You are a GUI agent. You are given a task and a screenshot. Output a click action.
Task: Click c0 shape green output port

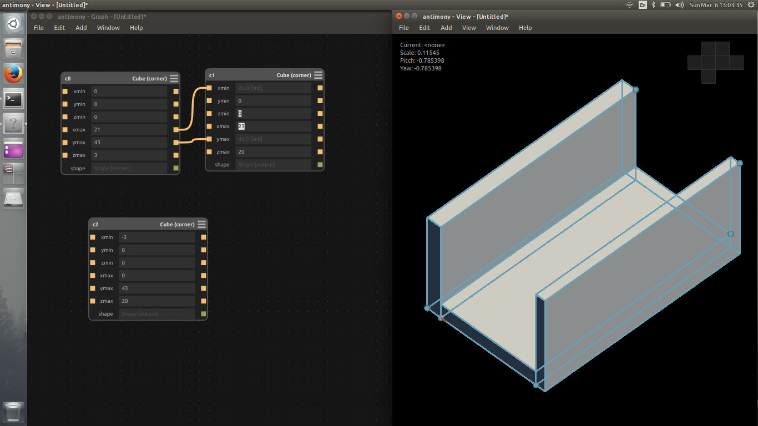(x=176, y=168)
